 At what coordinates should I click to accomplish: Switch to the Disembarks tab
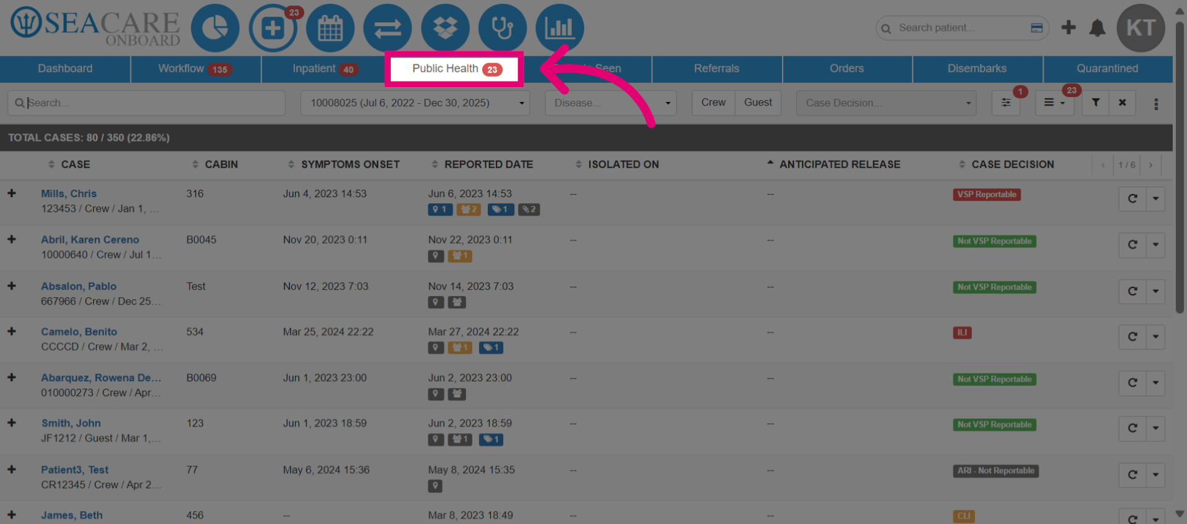click(x=977, y=69)
